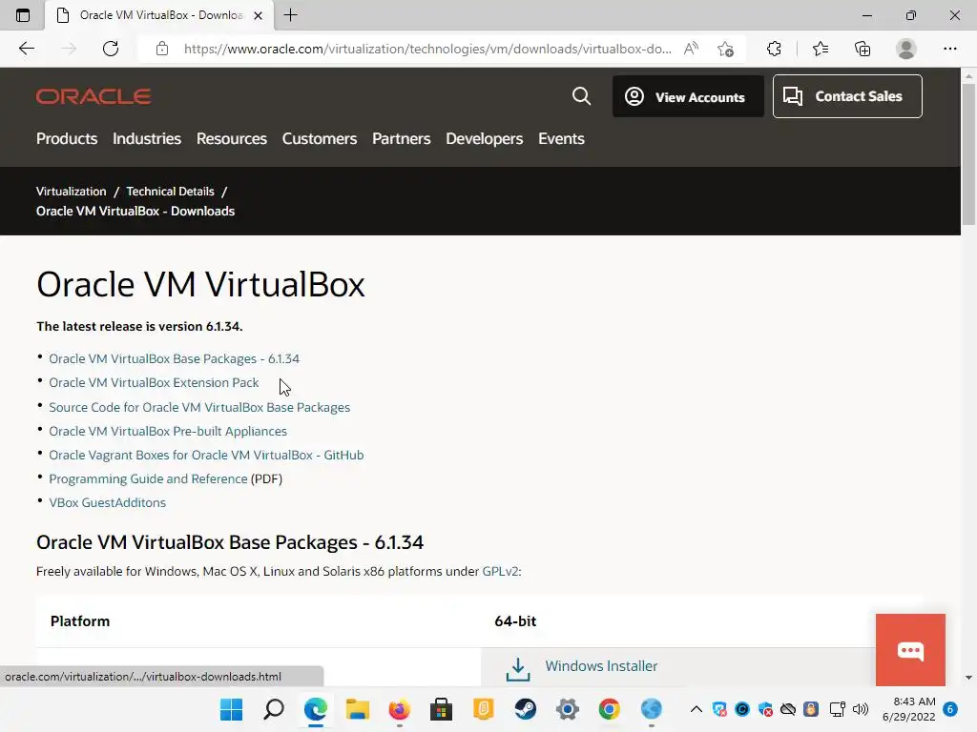The height and width of the screenshot is (732, 977).
Task: Open the Developers menu
Action: point(484,139)
